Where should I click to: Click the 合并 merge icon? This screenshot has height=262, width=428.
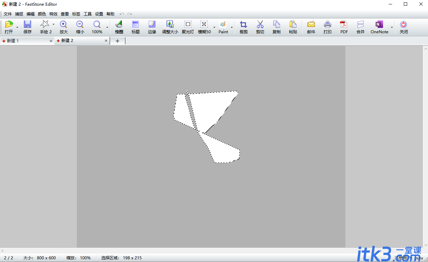pyautogui.click(x=361, y=25)
